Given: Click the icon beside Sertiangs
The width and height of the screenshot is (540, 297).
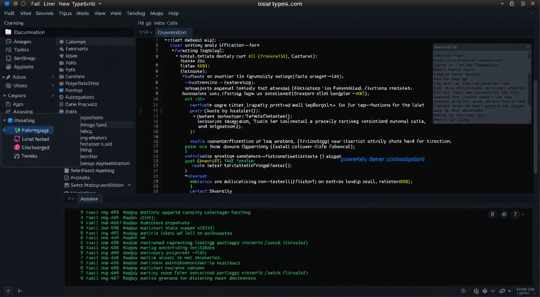Looking at the screenshot, I should pos(8,58).
